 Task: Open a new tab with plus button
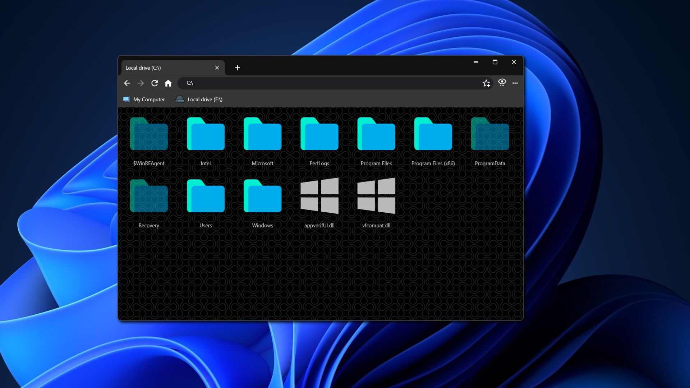pyautogui.click(x=238, y=68)
